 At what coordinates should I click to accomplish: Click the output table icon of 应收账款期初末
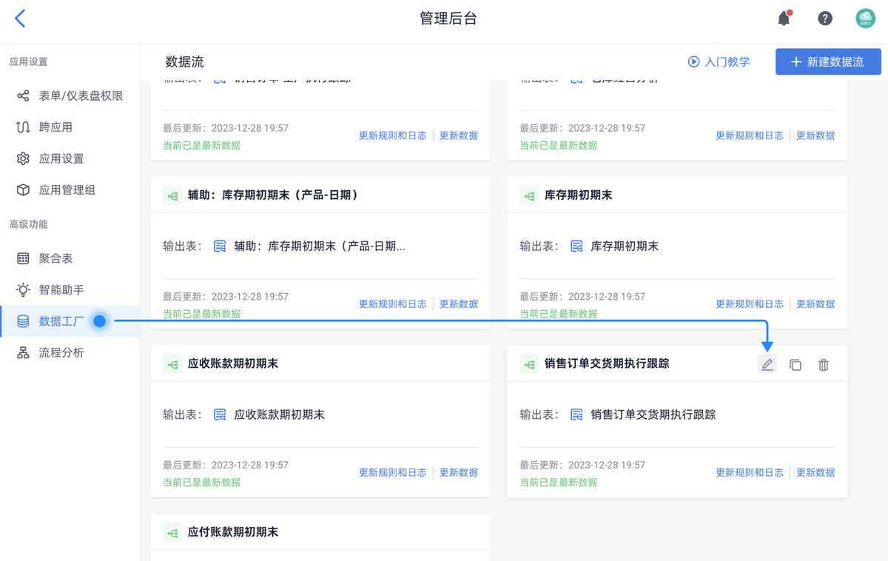219,414
